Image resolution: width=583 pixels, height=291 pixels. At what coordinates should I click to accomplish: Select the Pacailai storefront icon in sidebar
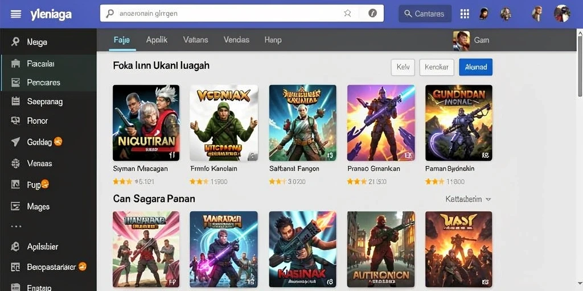tap(15, 64)
